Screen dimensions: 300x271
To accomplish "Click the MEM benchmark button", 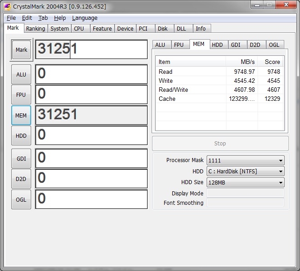I will point(21,115).
